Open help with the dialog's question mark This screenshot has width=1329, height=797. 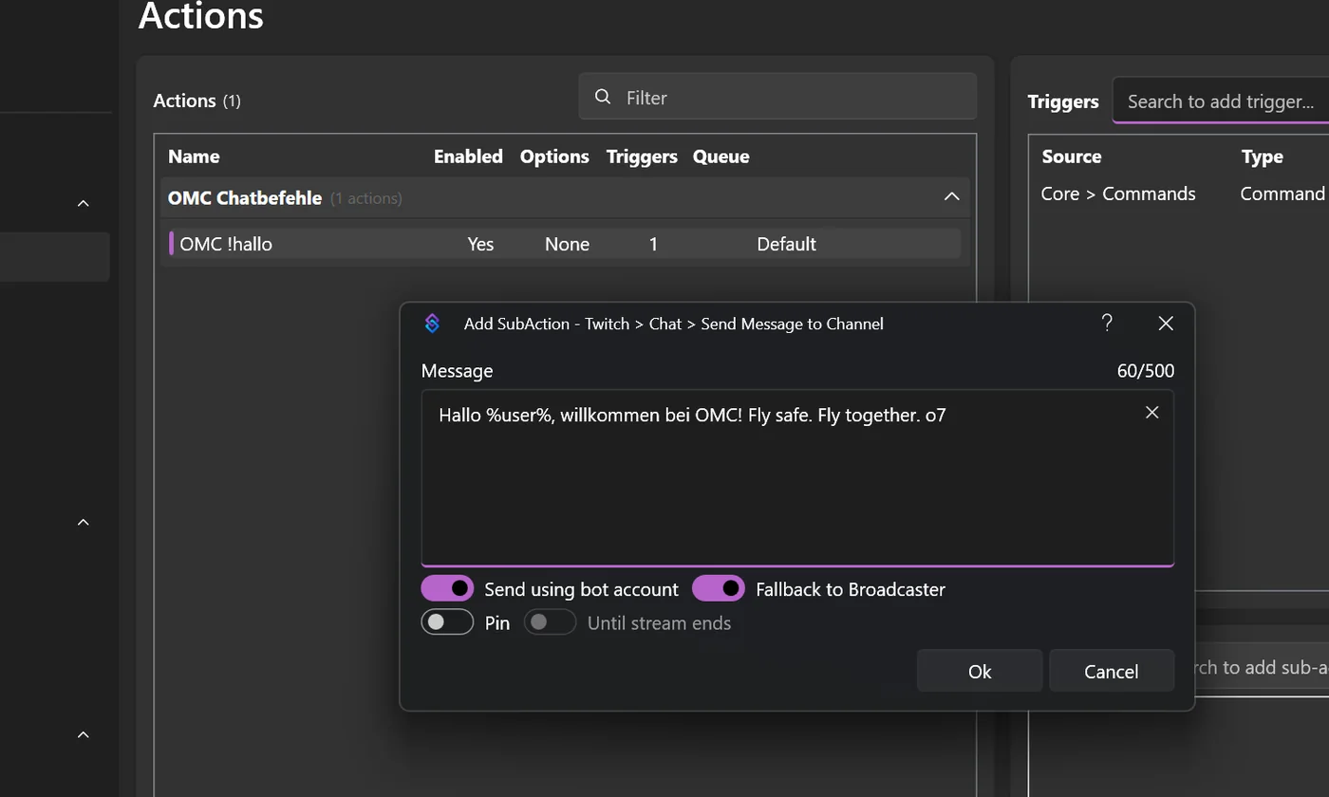[1107, 324]
